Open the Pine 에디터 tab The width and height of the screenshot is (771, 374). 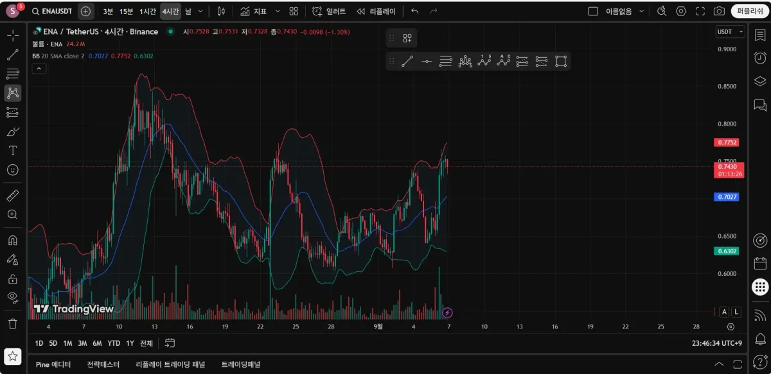53,364
